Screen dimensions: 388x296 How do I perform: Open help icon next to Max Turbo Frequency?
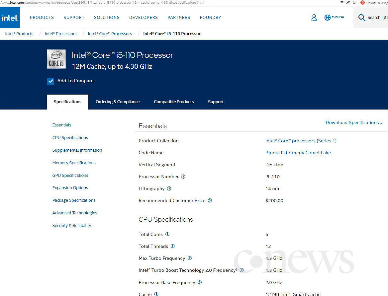coord(190,258)
